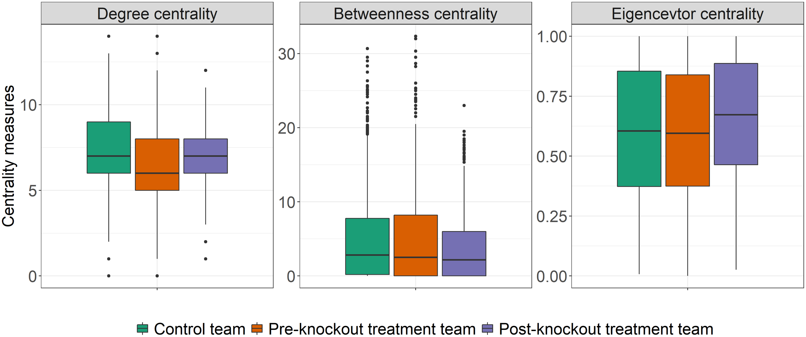The height and width of the screenshot is (337, 806).
Task: Click the green Control team legend key
Action: 142,328
